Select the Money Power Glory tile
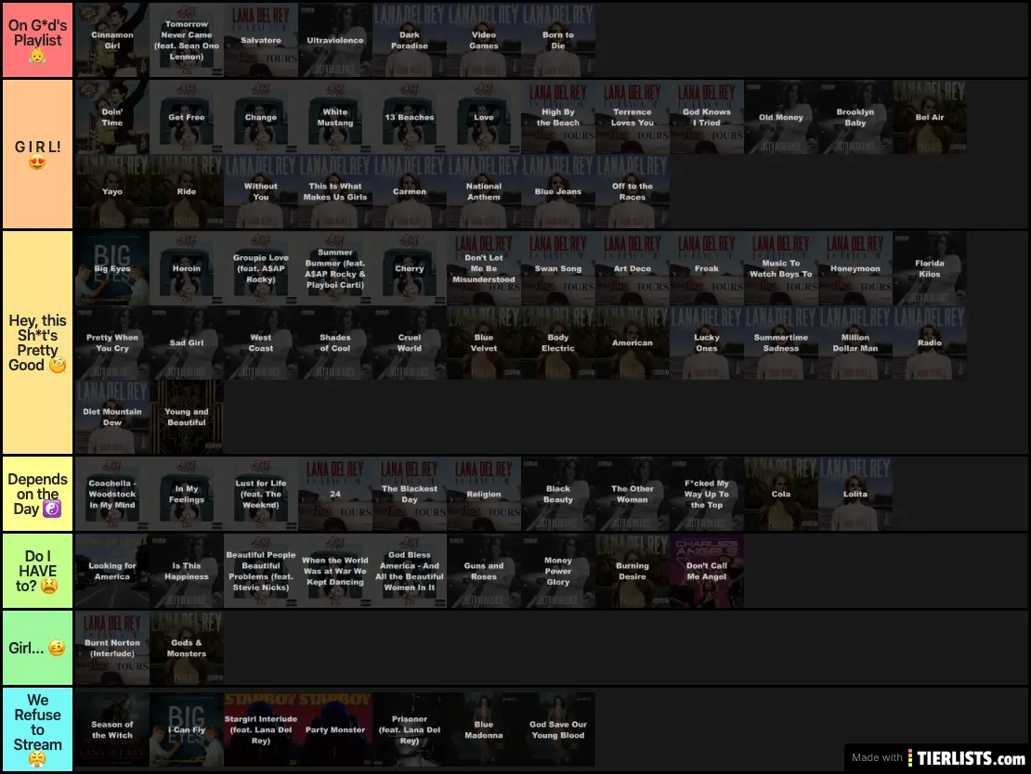 (x=558, y=571)
